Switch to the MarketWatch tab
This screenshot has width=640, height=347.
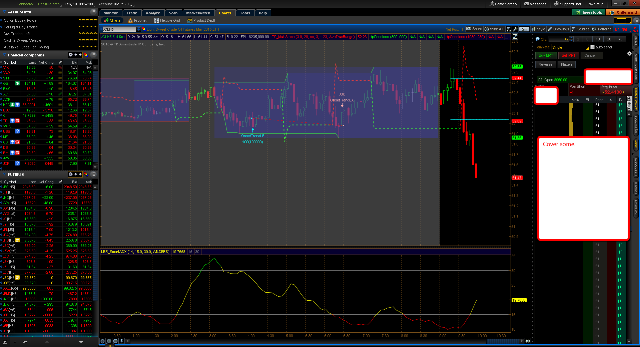click(x=198, y=13)
